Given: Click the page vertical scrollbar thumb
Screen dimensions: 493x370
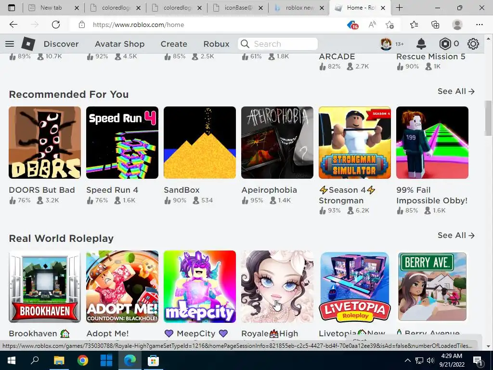Looking at the screenshot, I should 488,118.
